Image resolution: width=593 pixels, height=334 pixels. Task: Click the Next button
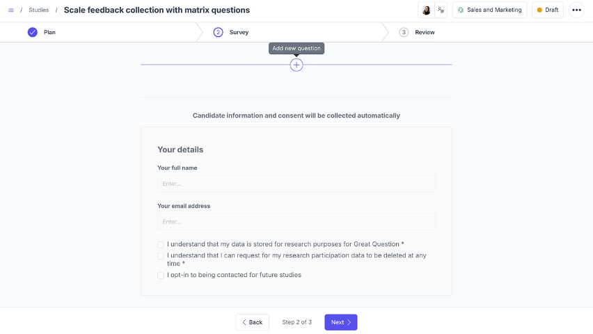(340, 322)
